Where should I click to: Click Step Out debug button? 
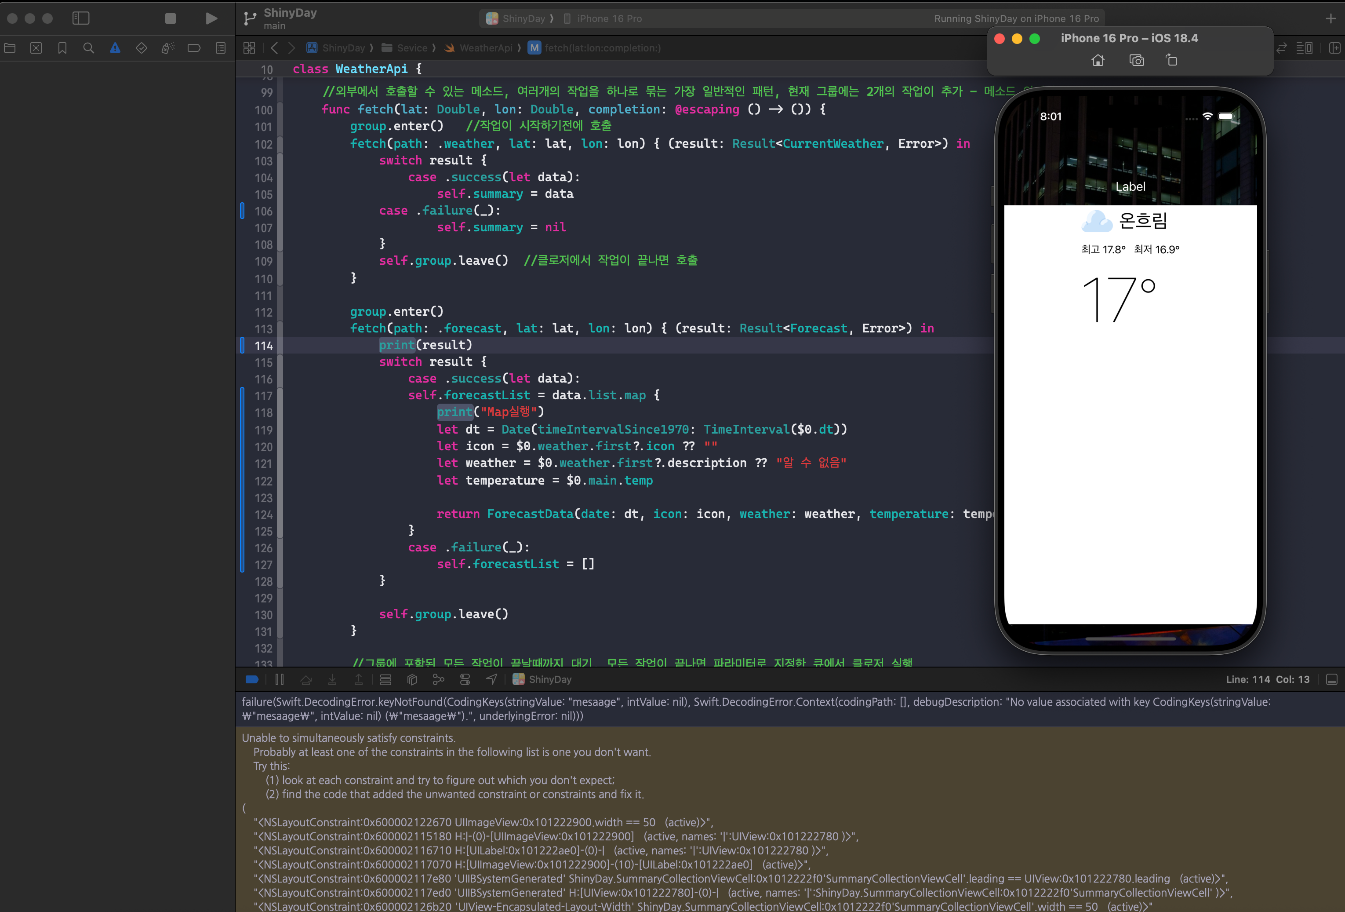tap(358, 679)
